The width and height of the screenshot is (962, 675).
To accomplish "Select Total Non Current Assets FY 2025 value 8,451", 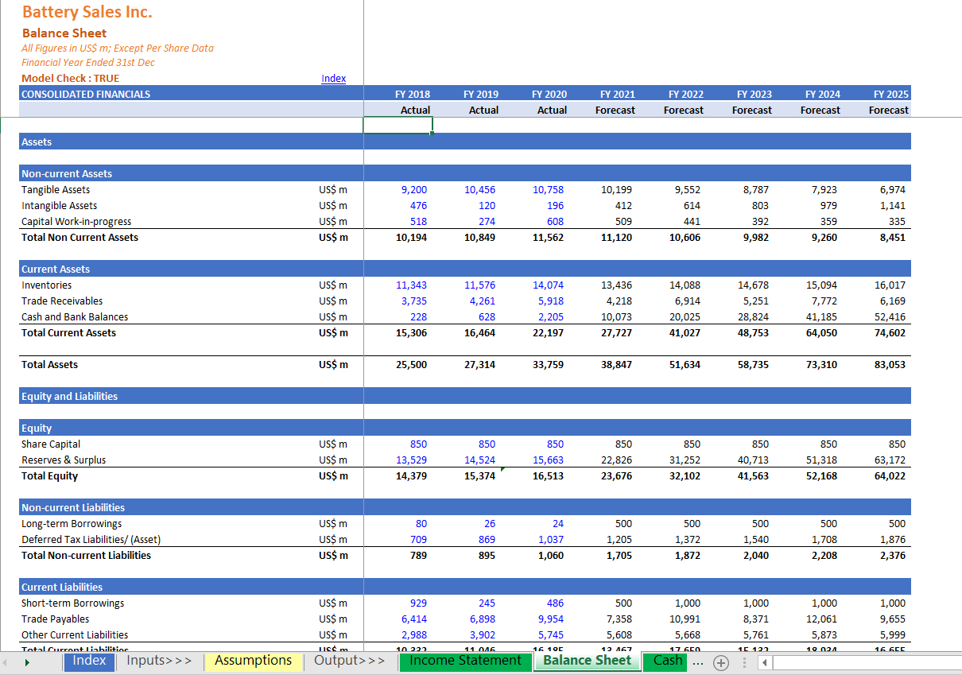I will click(892, 237).
